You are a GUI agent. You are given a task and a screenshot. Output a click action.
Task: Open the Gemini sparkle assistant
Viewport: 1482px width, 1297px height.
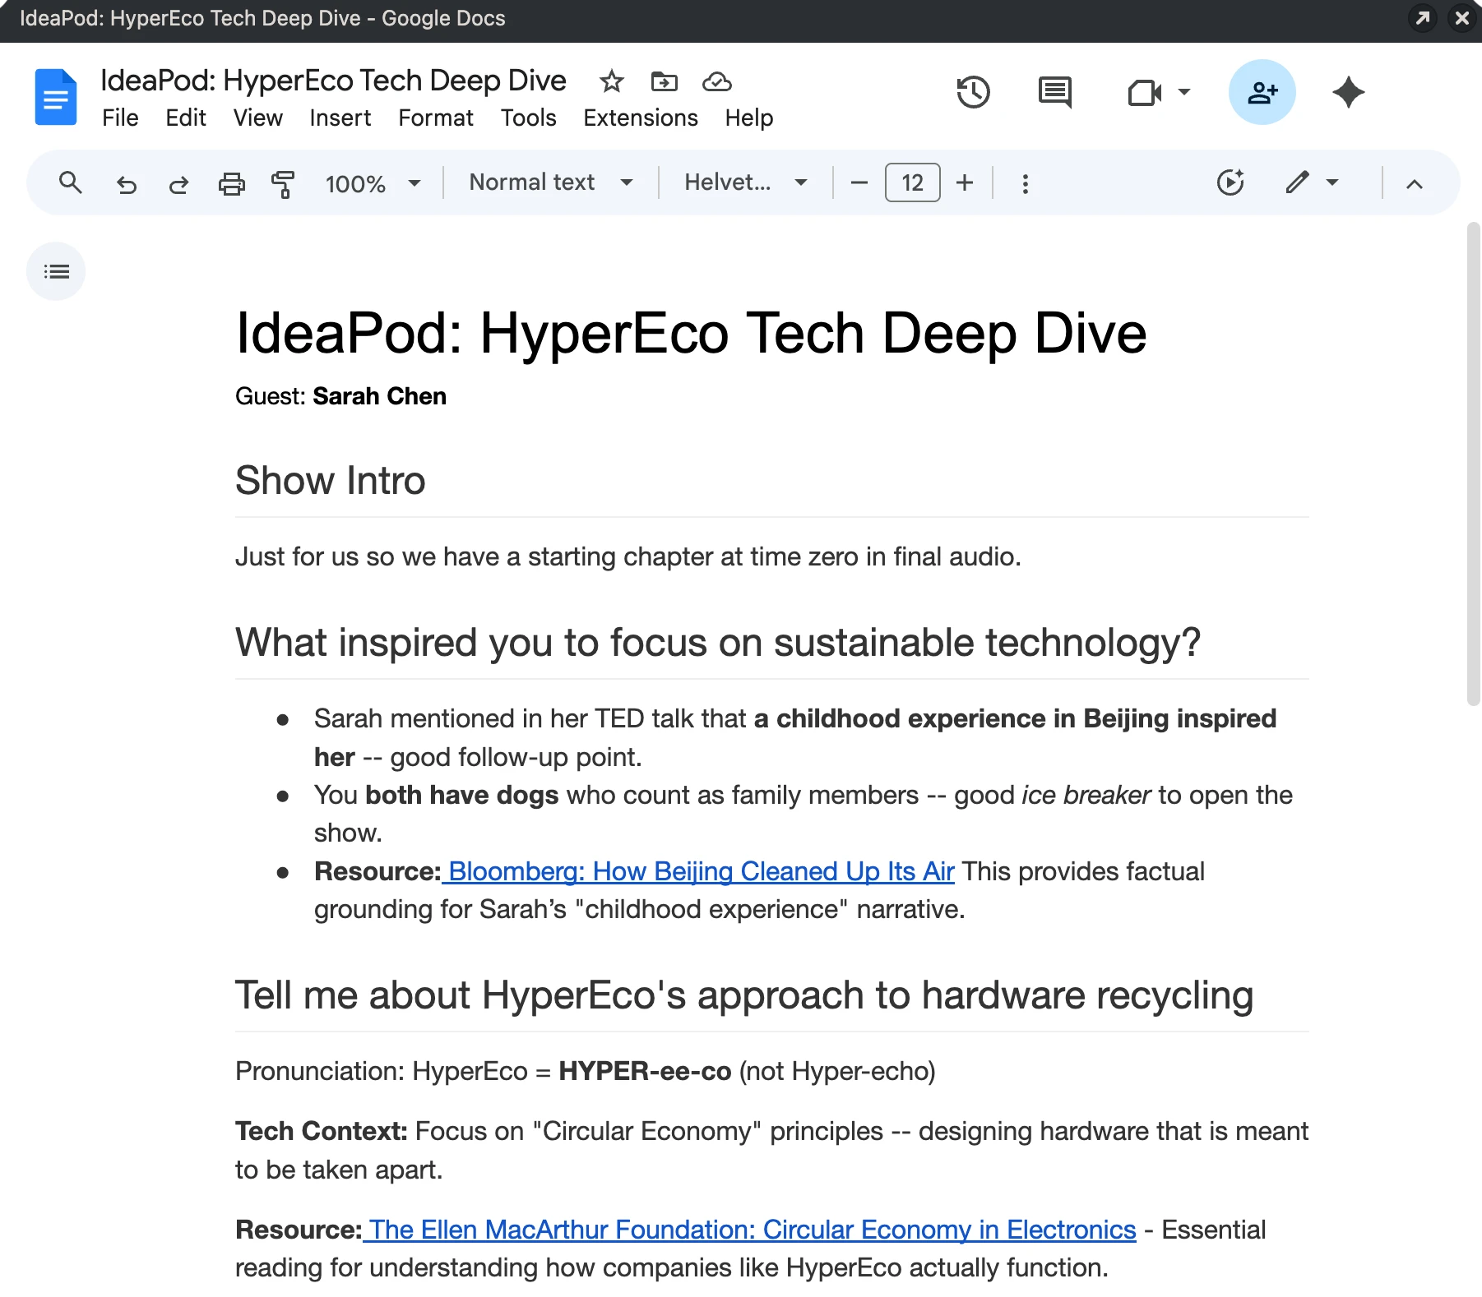(x=1348, y=92)
